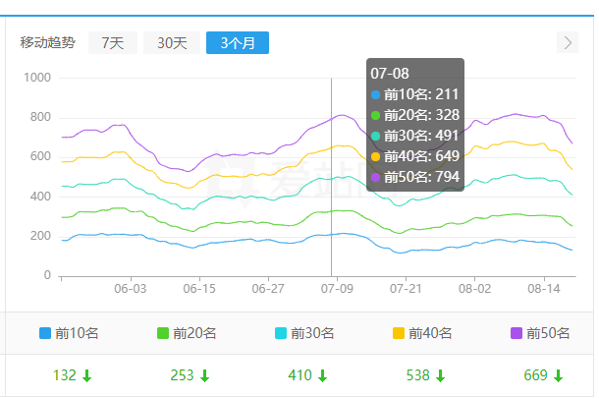This screenshot has width=599, height=398.
Task: Select the 3个月 tab
Action: coord(238,43)
